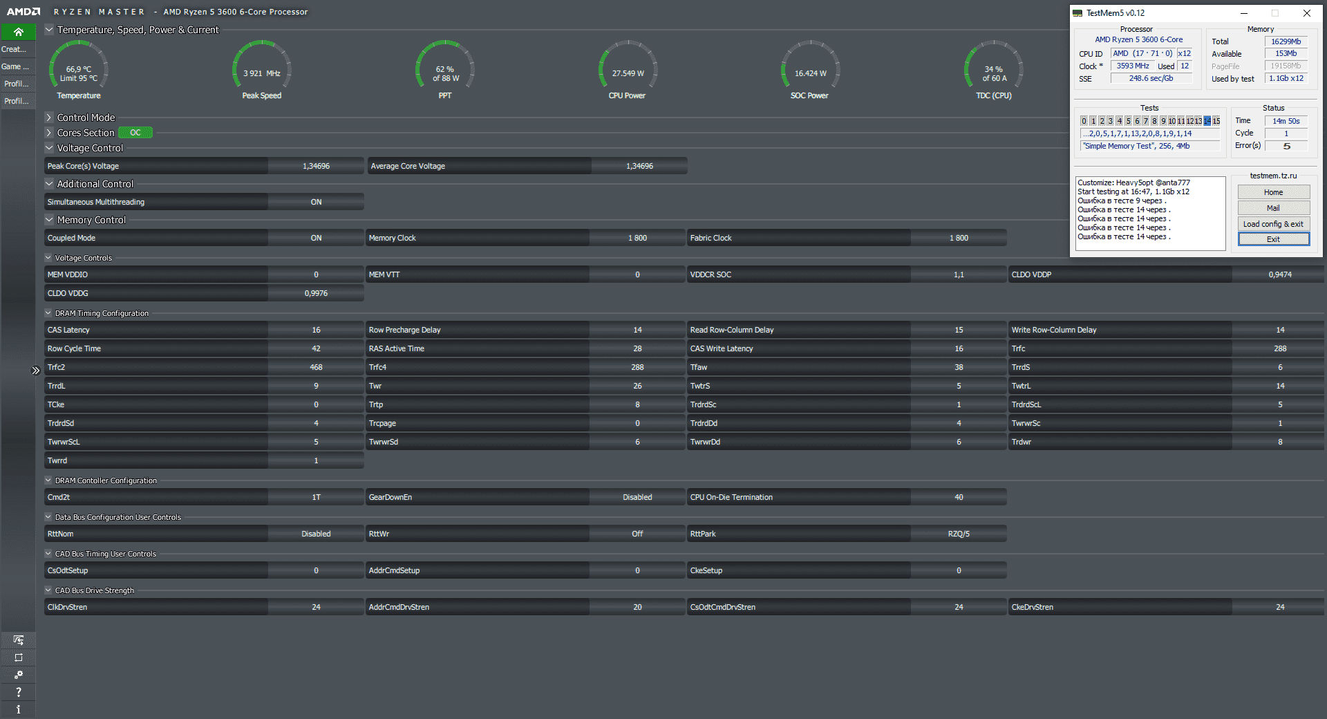The height and width of the screenshot is (719, 1327).
Task: Toggle Simultaneous Multithreading ON value
Action: (x=316, y=202)
